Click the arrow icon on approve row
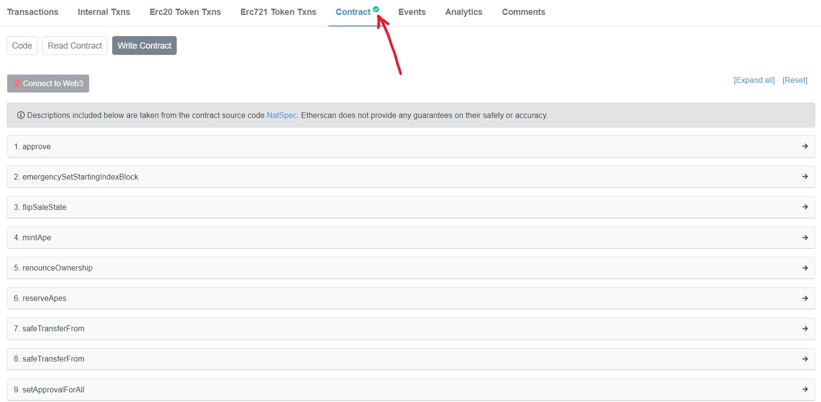The height and width of the screenshot is (402, 821). (x=805, y=146)
